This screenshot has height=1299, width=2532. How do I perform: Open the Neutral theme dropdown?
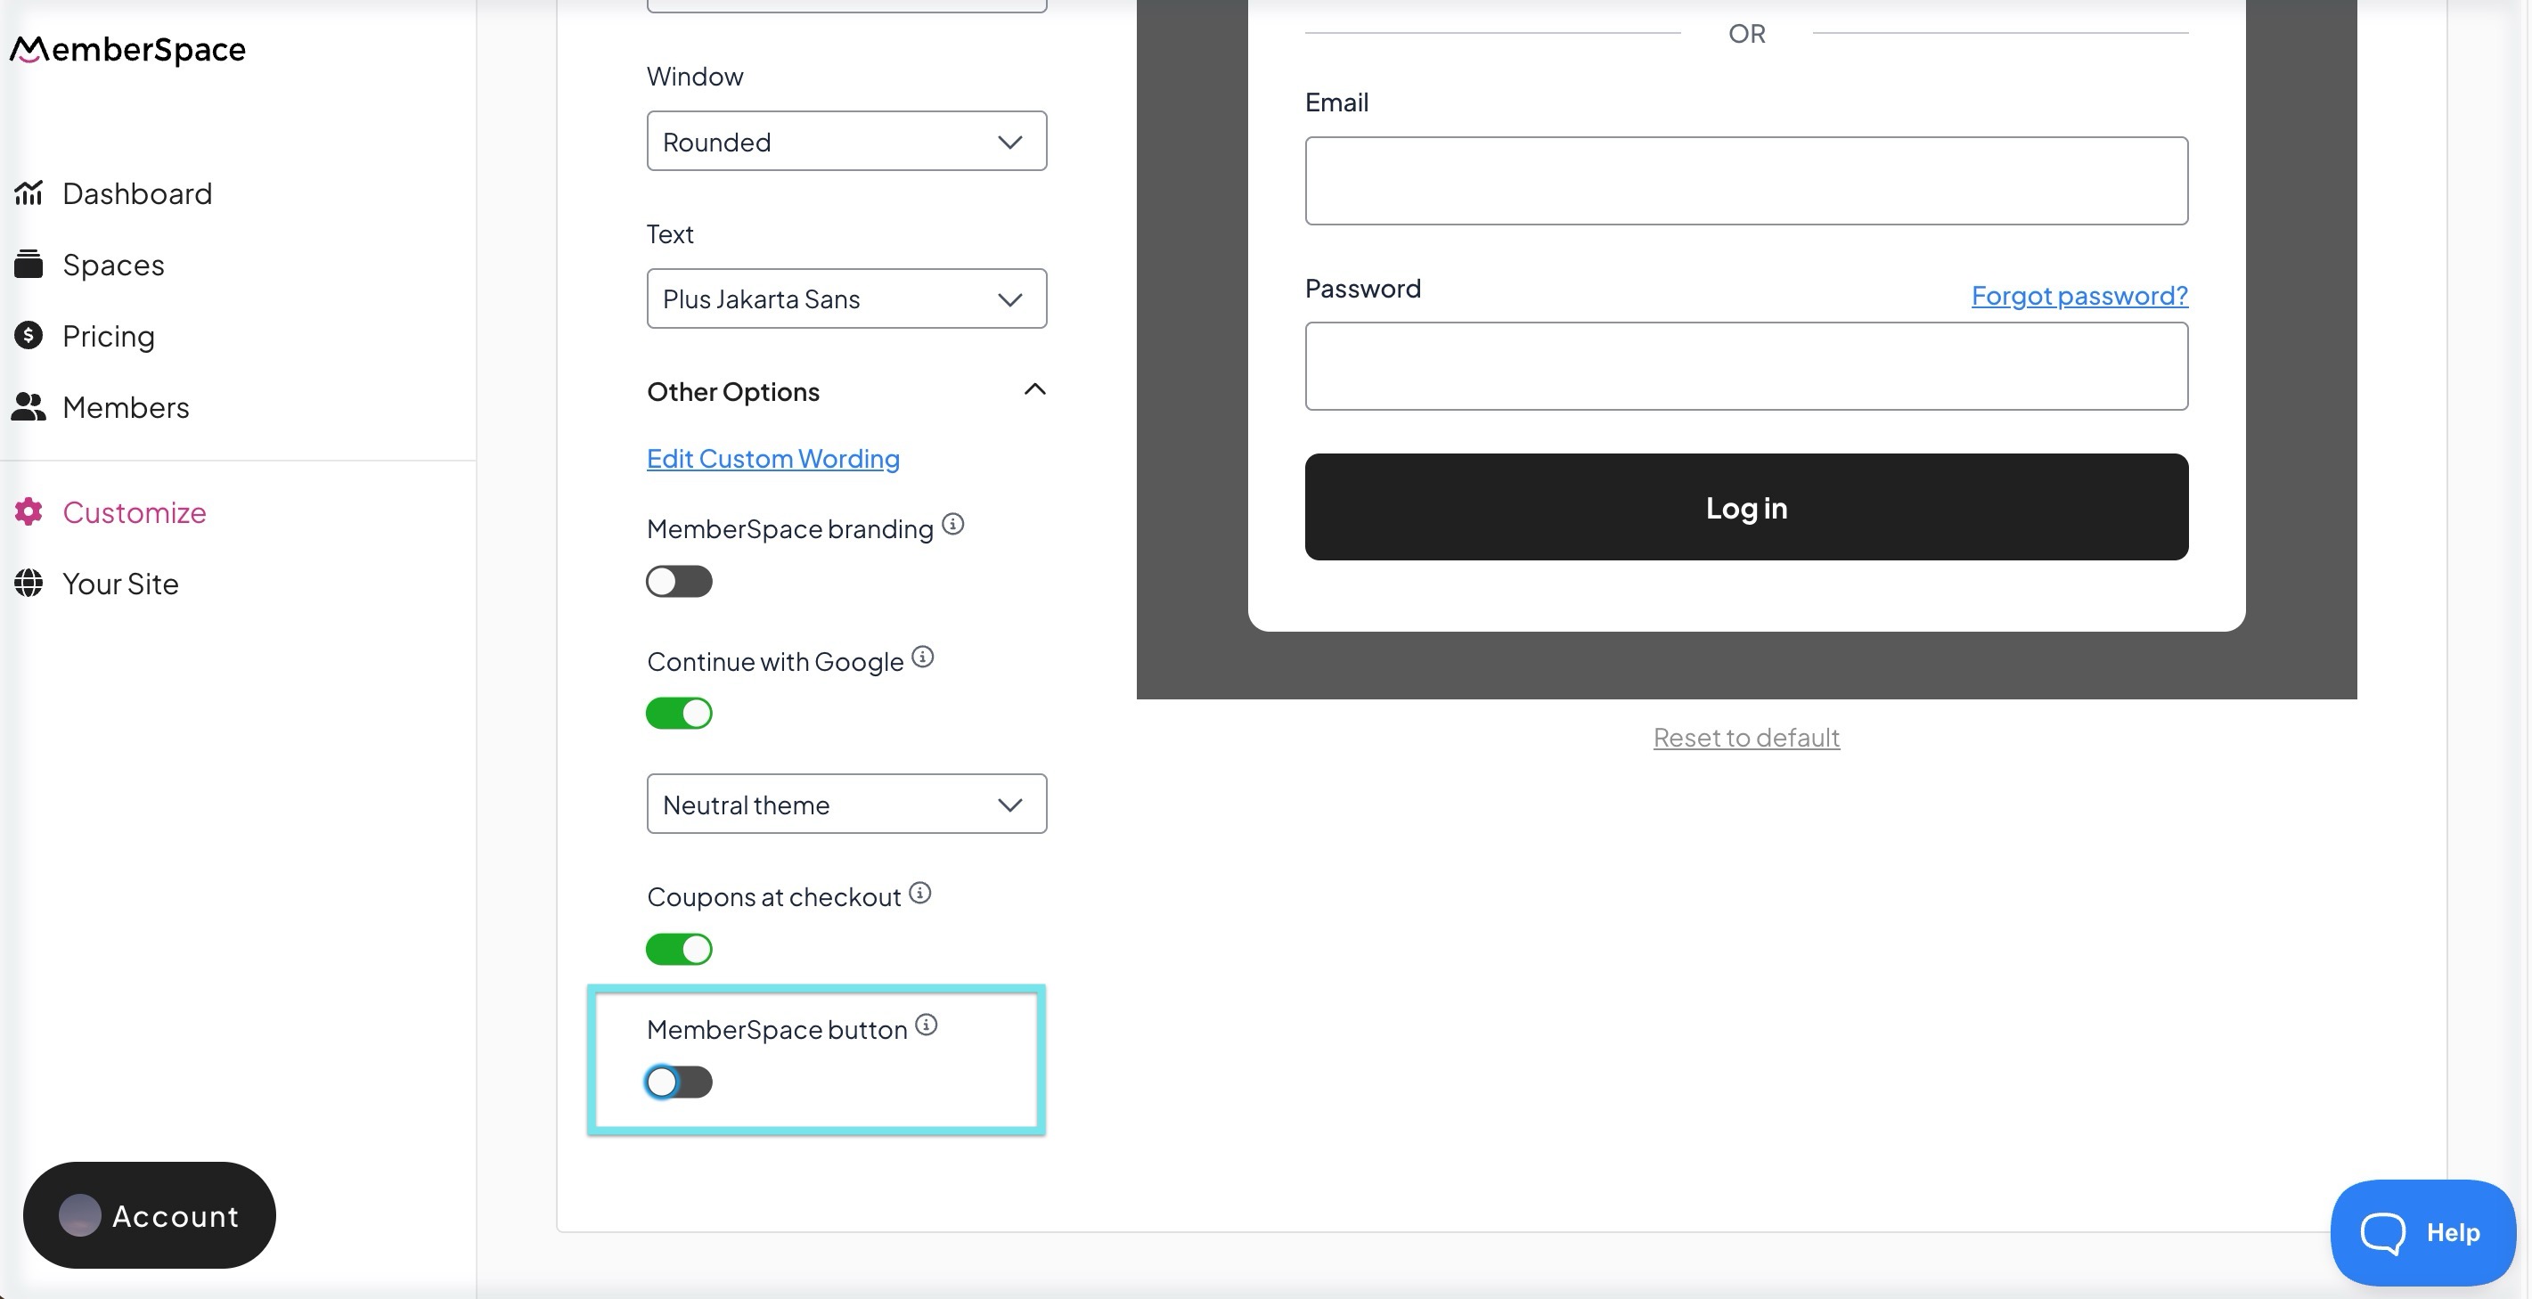(846, 805)
